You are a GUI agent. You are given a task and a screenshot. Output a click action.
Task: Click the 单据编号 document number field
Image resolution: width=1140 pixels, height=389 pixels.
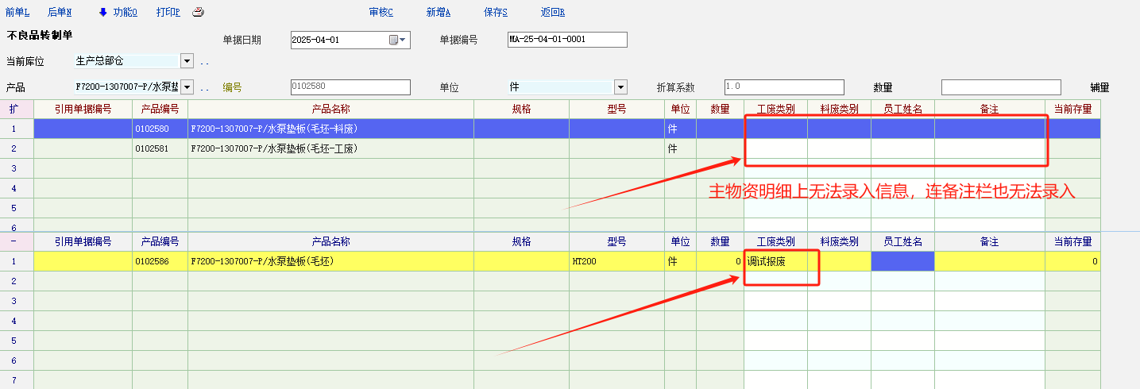[567, 40]
